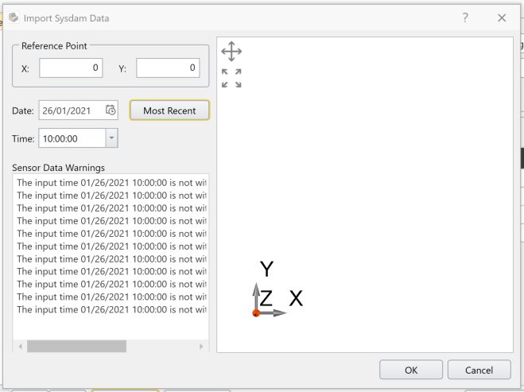This screenshot has width=524, height=392.
Task: Click the Import Sysdam Data title icon
Action: pos(14,17)
